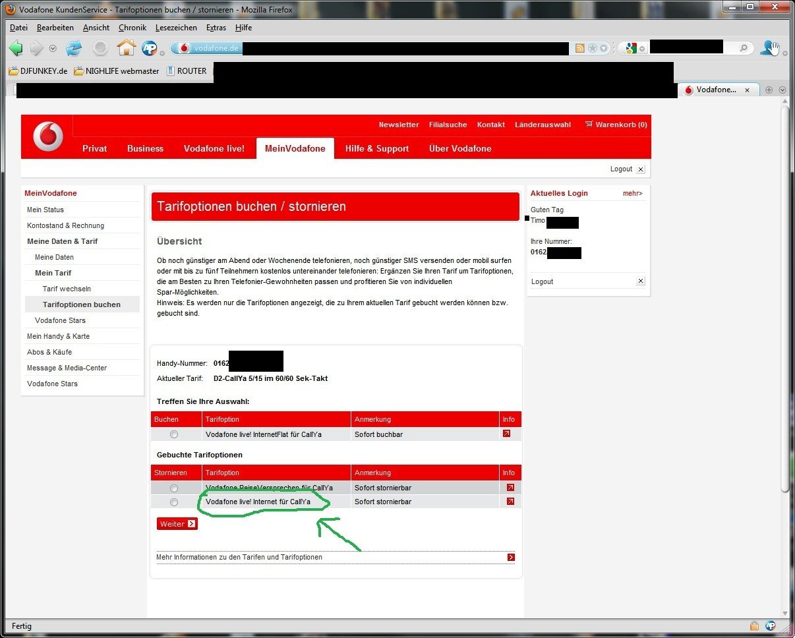Click the red Weiter button
The width and height of the screenshot is (795, 638).
pos(177,523)
